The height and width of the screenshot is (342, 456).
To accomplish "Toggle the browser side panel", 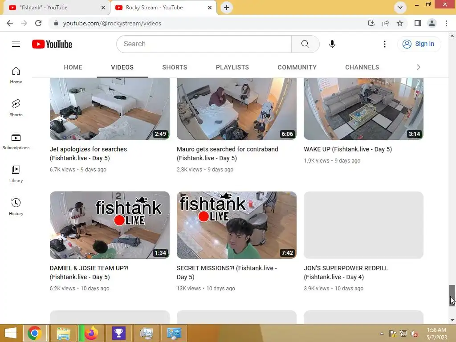I will pos(418,23).
